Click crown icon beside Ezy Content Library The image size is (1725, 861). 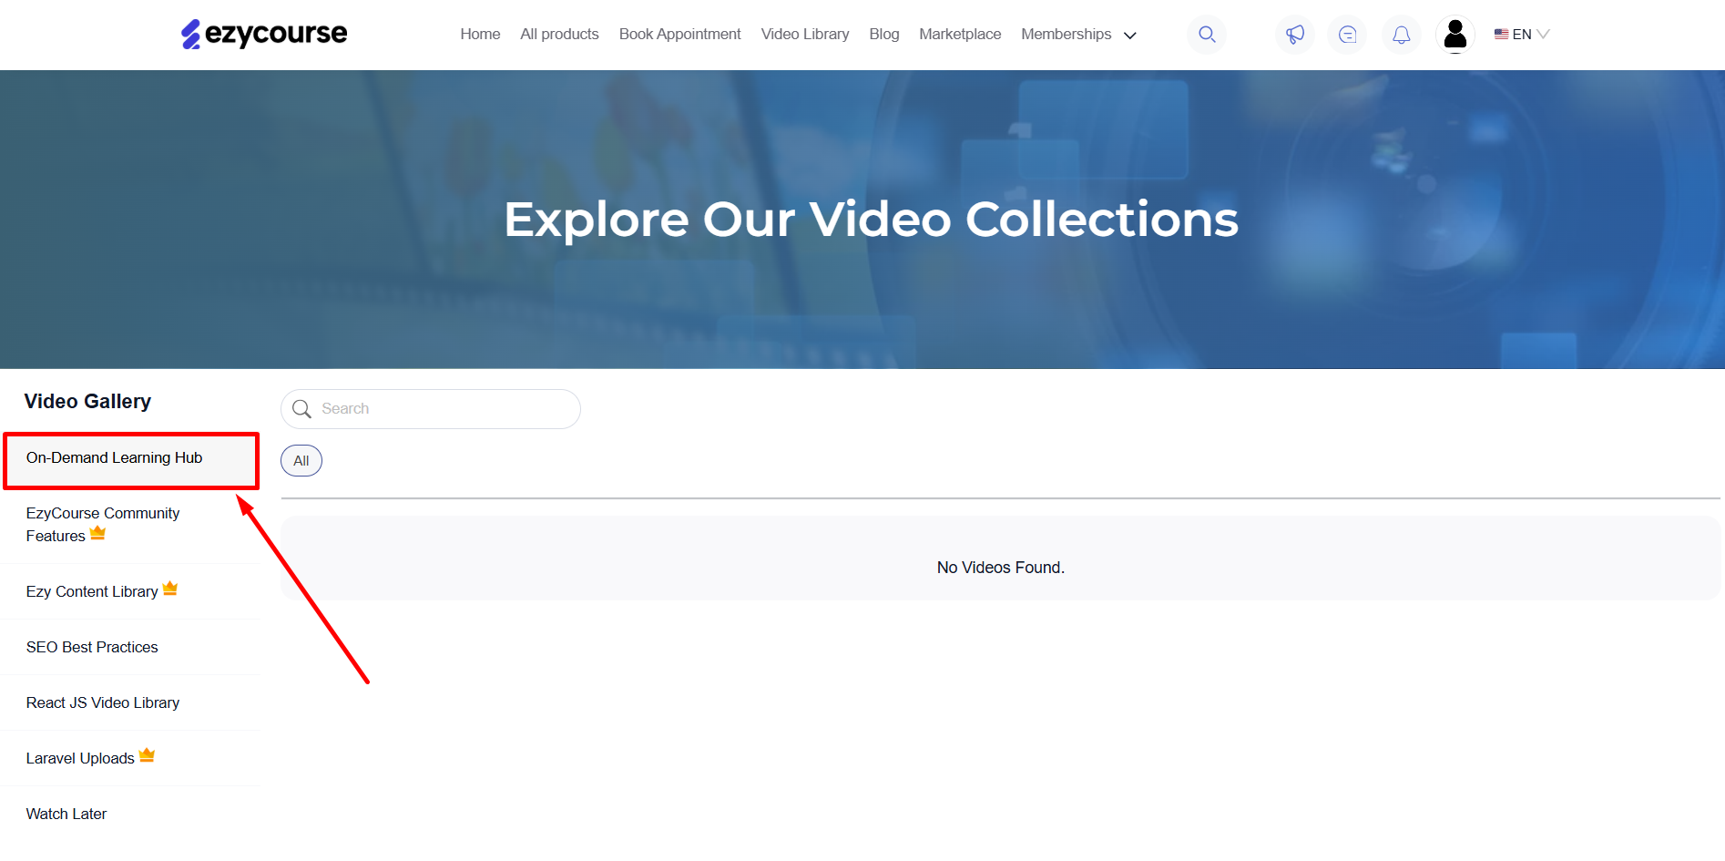[x=170, y=589]
